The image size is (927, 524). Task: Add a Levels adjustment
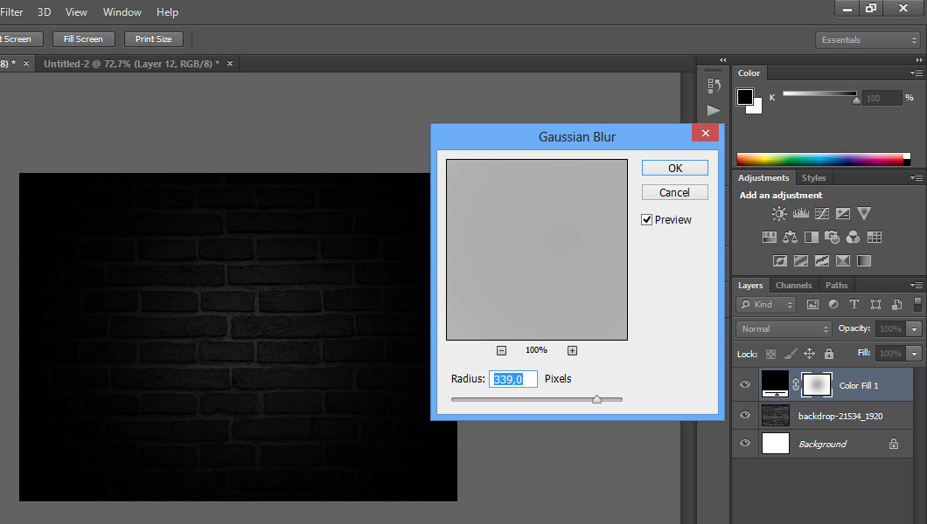click(x=801, y=213)
